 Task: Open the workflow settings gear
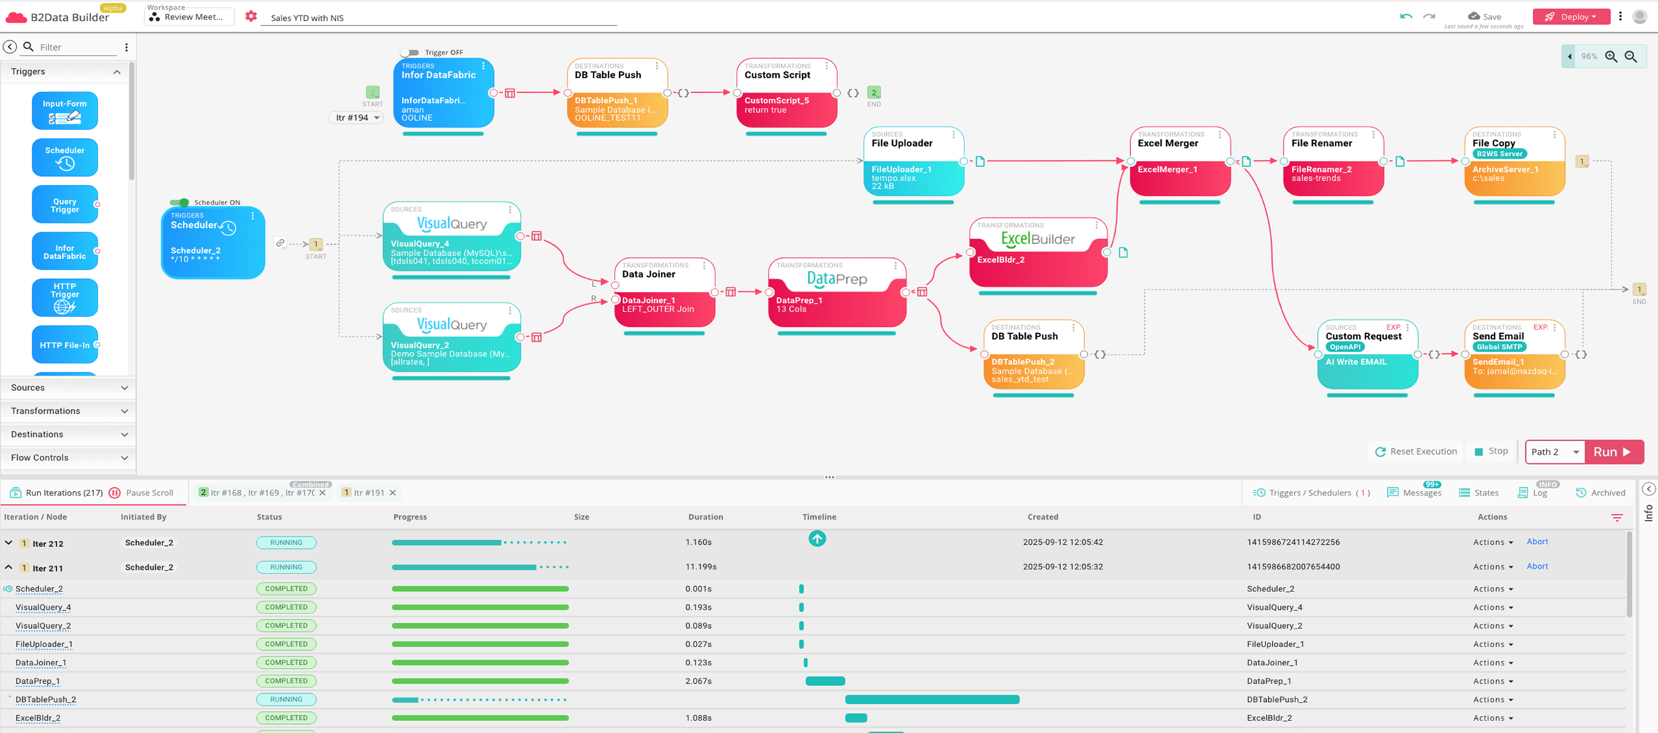[x=251, y=17]
